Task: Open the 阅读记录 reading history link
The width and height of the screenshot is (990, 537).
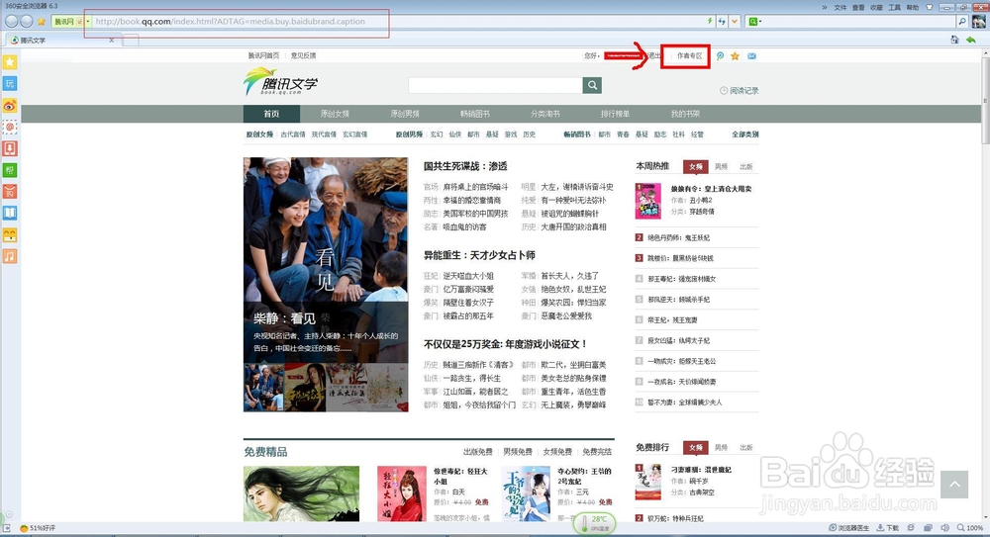Action: [x=740, y=91]
